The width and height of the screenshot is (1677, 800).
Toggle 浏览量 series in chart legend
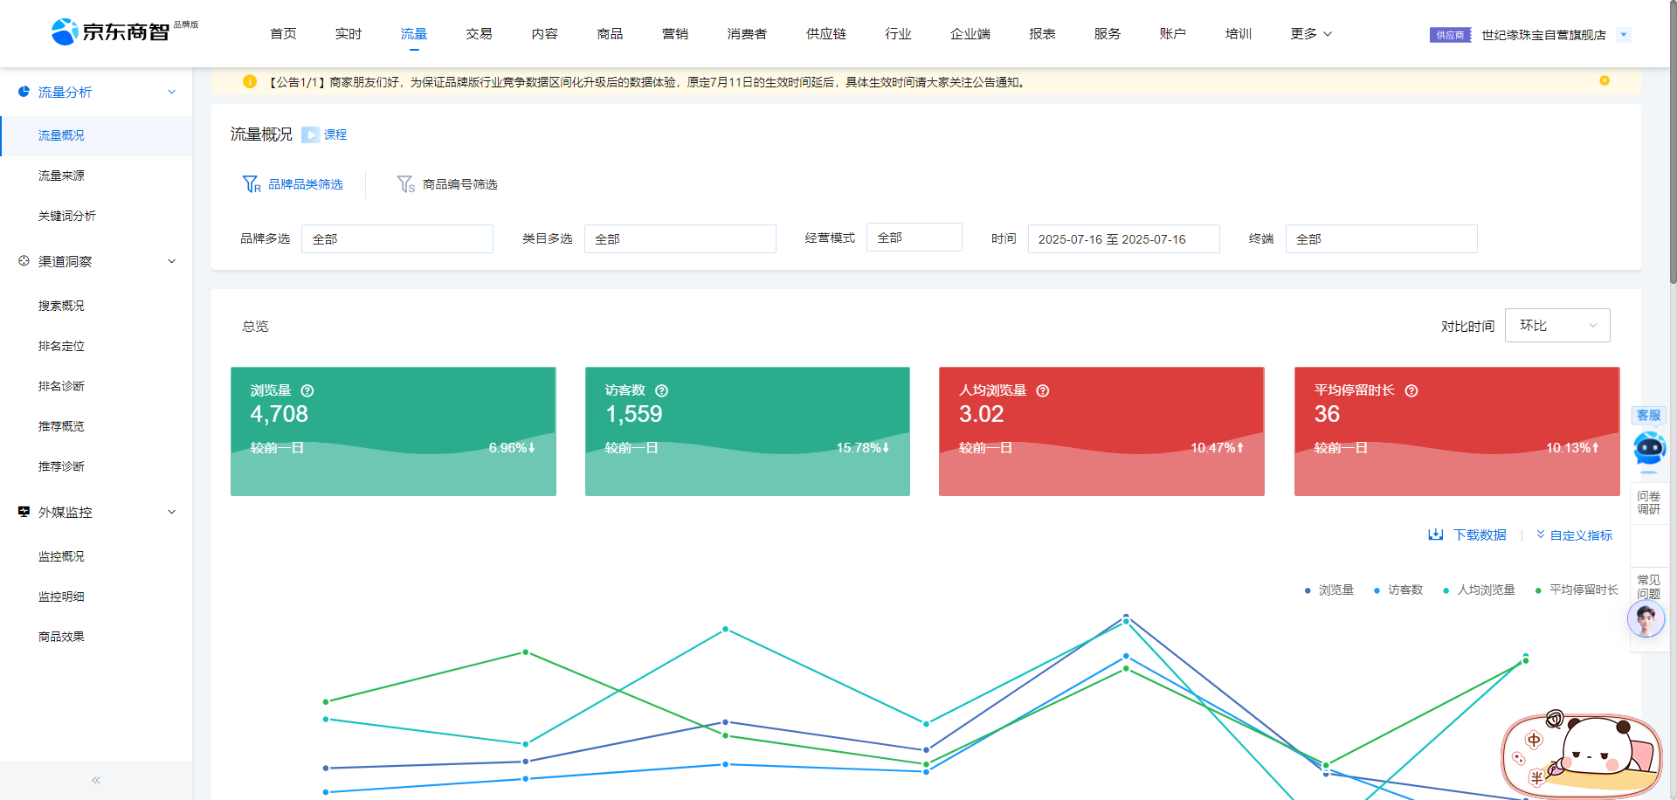pos(1328,590)
